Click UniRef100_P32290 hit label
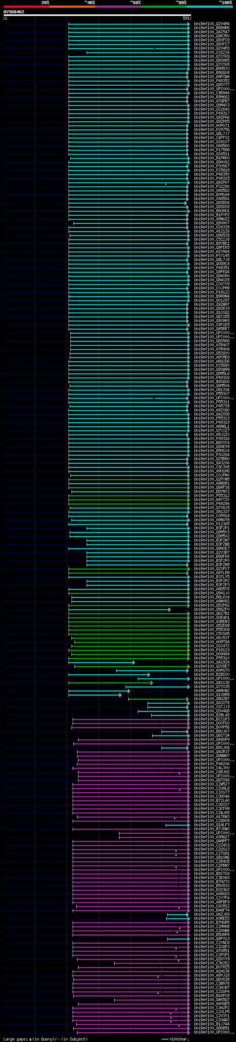The width and height of the screenshot is (236, 1042). [x=212, y=186]
